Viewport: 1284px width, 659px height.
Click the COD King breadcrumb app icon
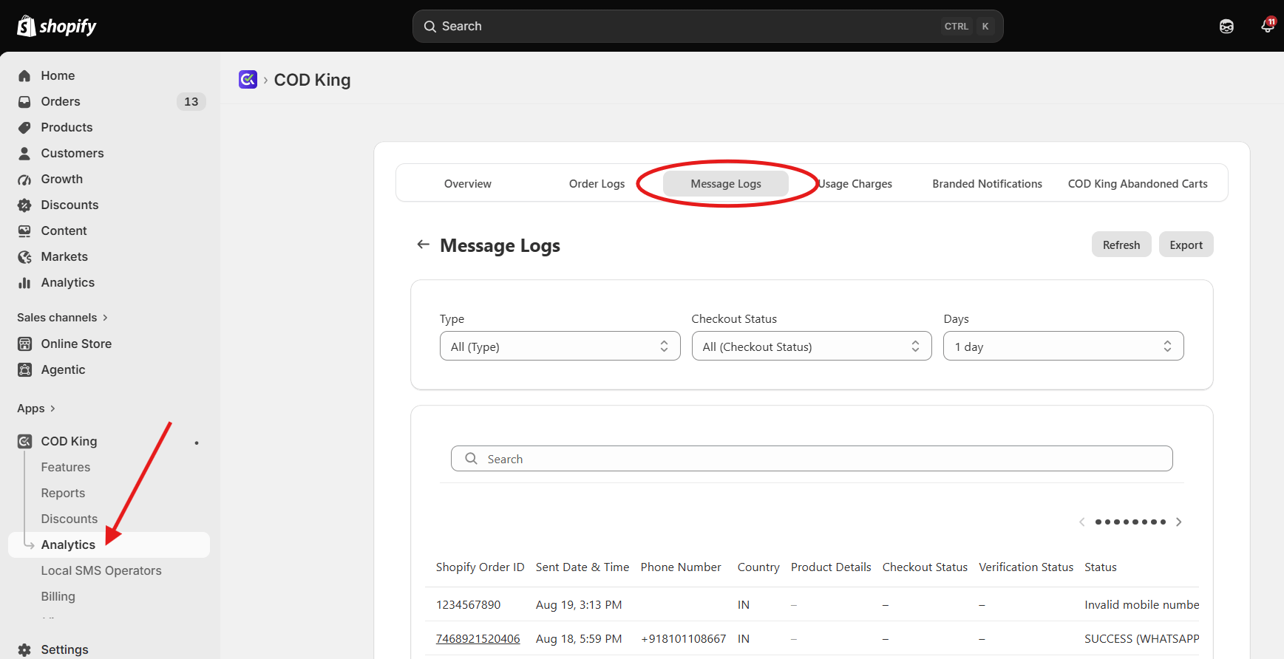(248, 79)
